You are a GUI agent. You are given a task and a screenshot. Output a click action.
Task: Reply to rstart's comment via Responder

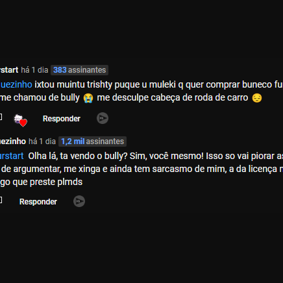[x=62, y=119]
